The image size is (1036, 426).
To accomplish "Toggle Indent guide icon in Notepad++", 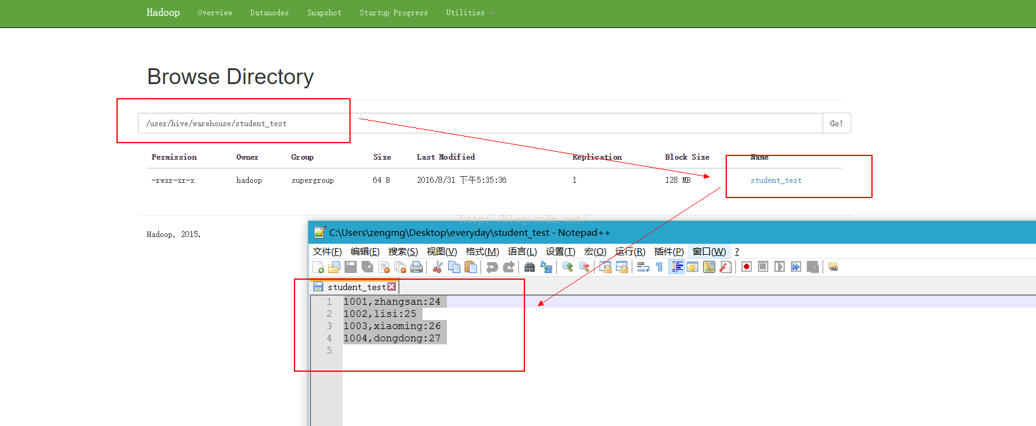I will pyautogui.click(x=677, y=267).
